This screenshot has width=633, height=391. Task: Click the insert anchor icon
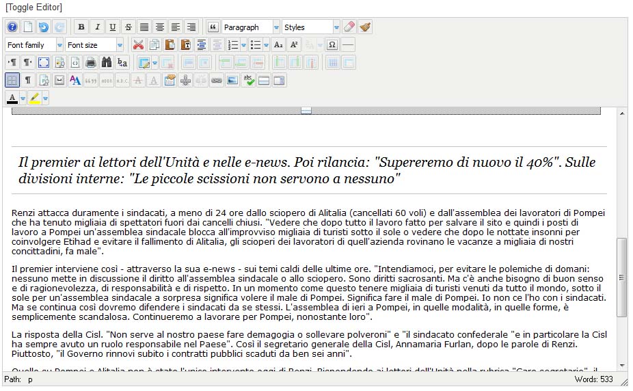[185, 81]
